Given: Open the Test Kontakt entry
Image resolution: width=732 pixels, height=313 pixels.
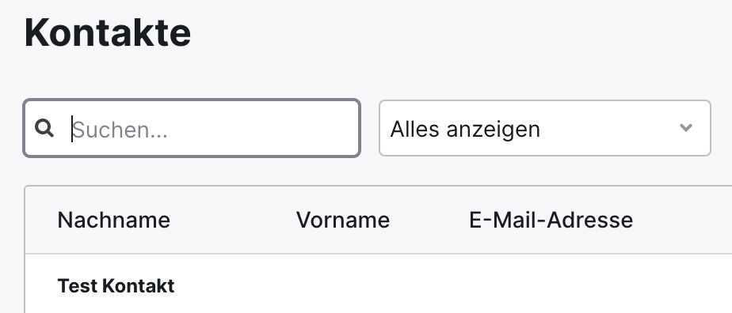Looking at the screenshot, I should pos(116,286).
